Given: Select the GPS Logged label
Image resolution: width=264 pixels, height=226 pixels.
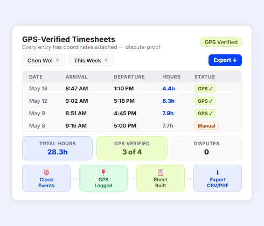Looking at the screenshot, I should [x=103, y=182].
